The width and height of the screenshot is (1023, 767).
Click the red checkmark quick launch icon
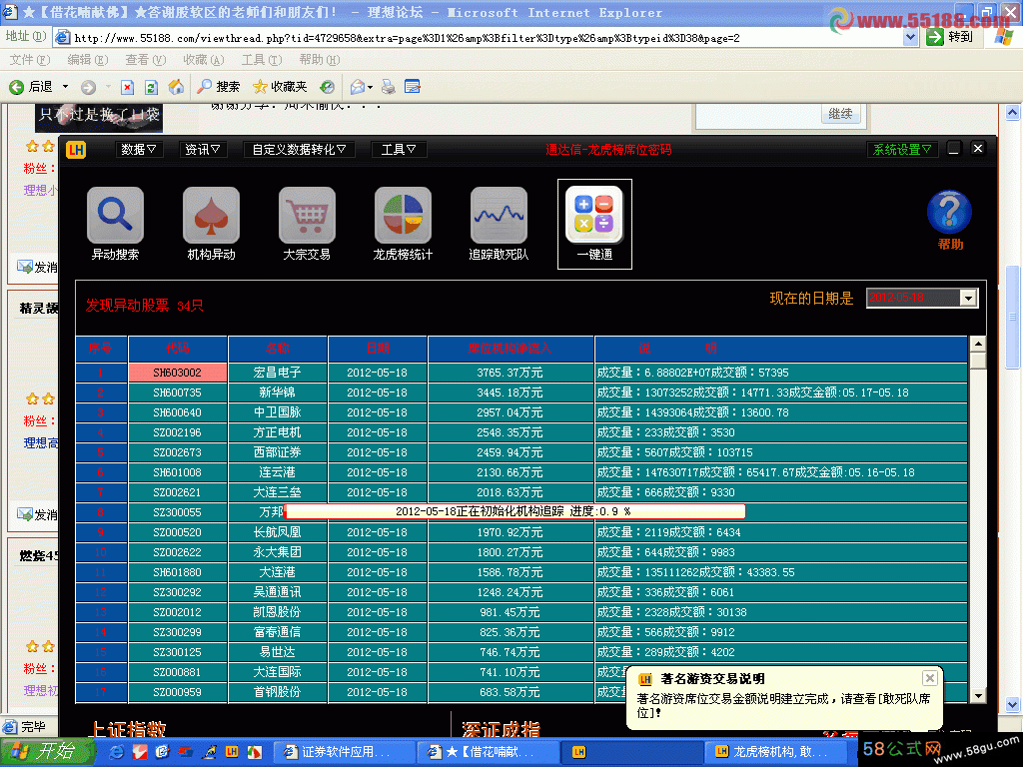(140, 752)
